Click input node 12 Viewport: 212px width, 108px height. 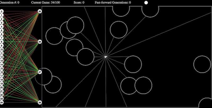pos(2,57)
